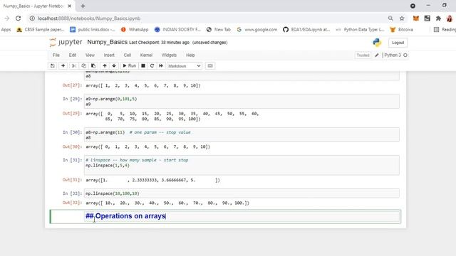Move selected cell up with the arrow
Screen dimensions: 456x256
coord(105,66)
